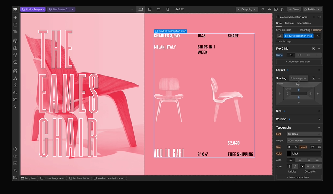Image resolution: width=333 pixels, height=194 pixels.
Task: Open the Webflow logo menu
Action: click(x=15, y=9)
